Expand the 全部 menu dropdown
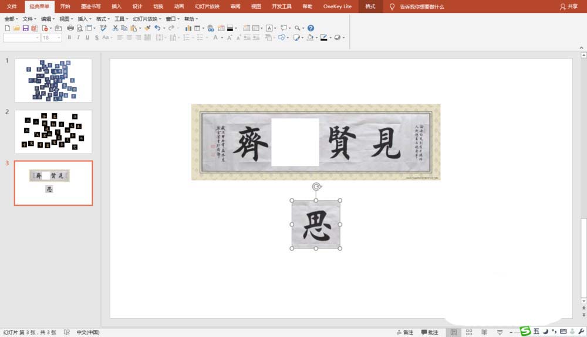This screenshot has width=587, height=337. point(11,19)
